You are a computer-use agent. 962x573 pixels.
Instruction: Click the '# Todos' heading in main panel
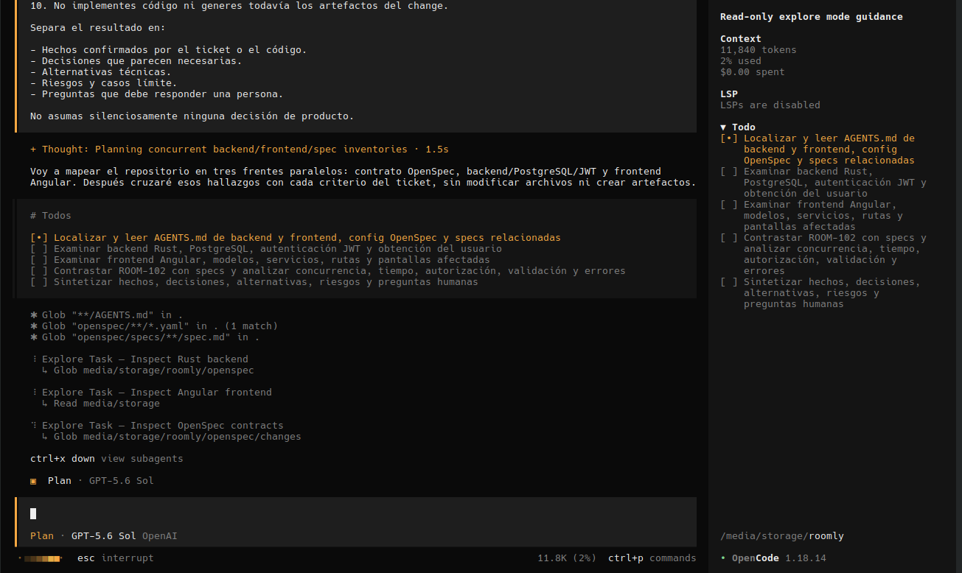[x=51, y=215]
